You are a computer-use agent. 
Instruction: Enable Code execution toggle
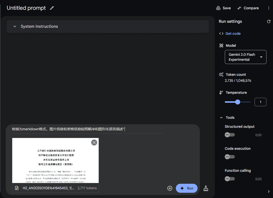tap(230, 157)
